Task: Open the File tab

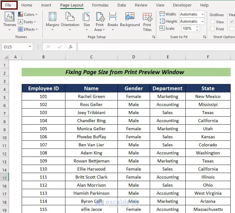Action: click(x=8, y=5)
